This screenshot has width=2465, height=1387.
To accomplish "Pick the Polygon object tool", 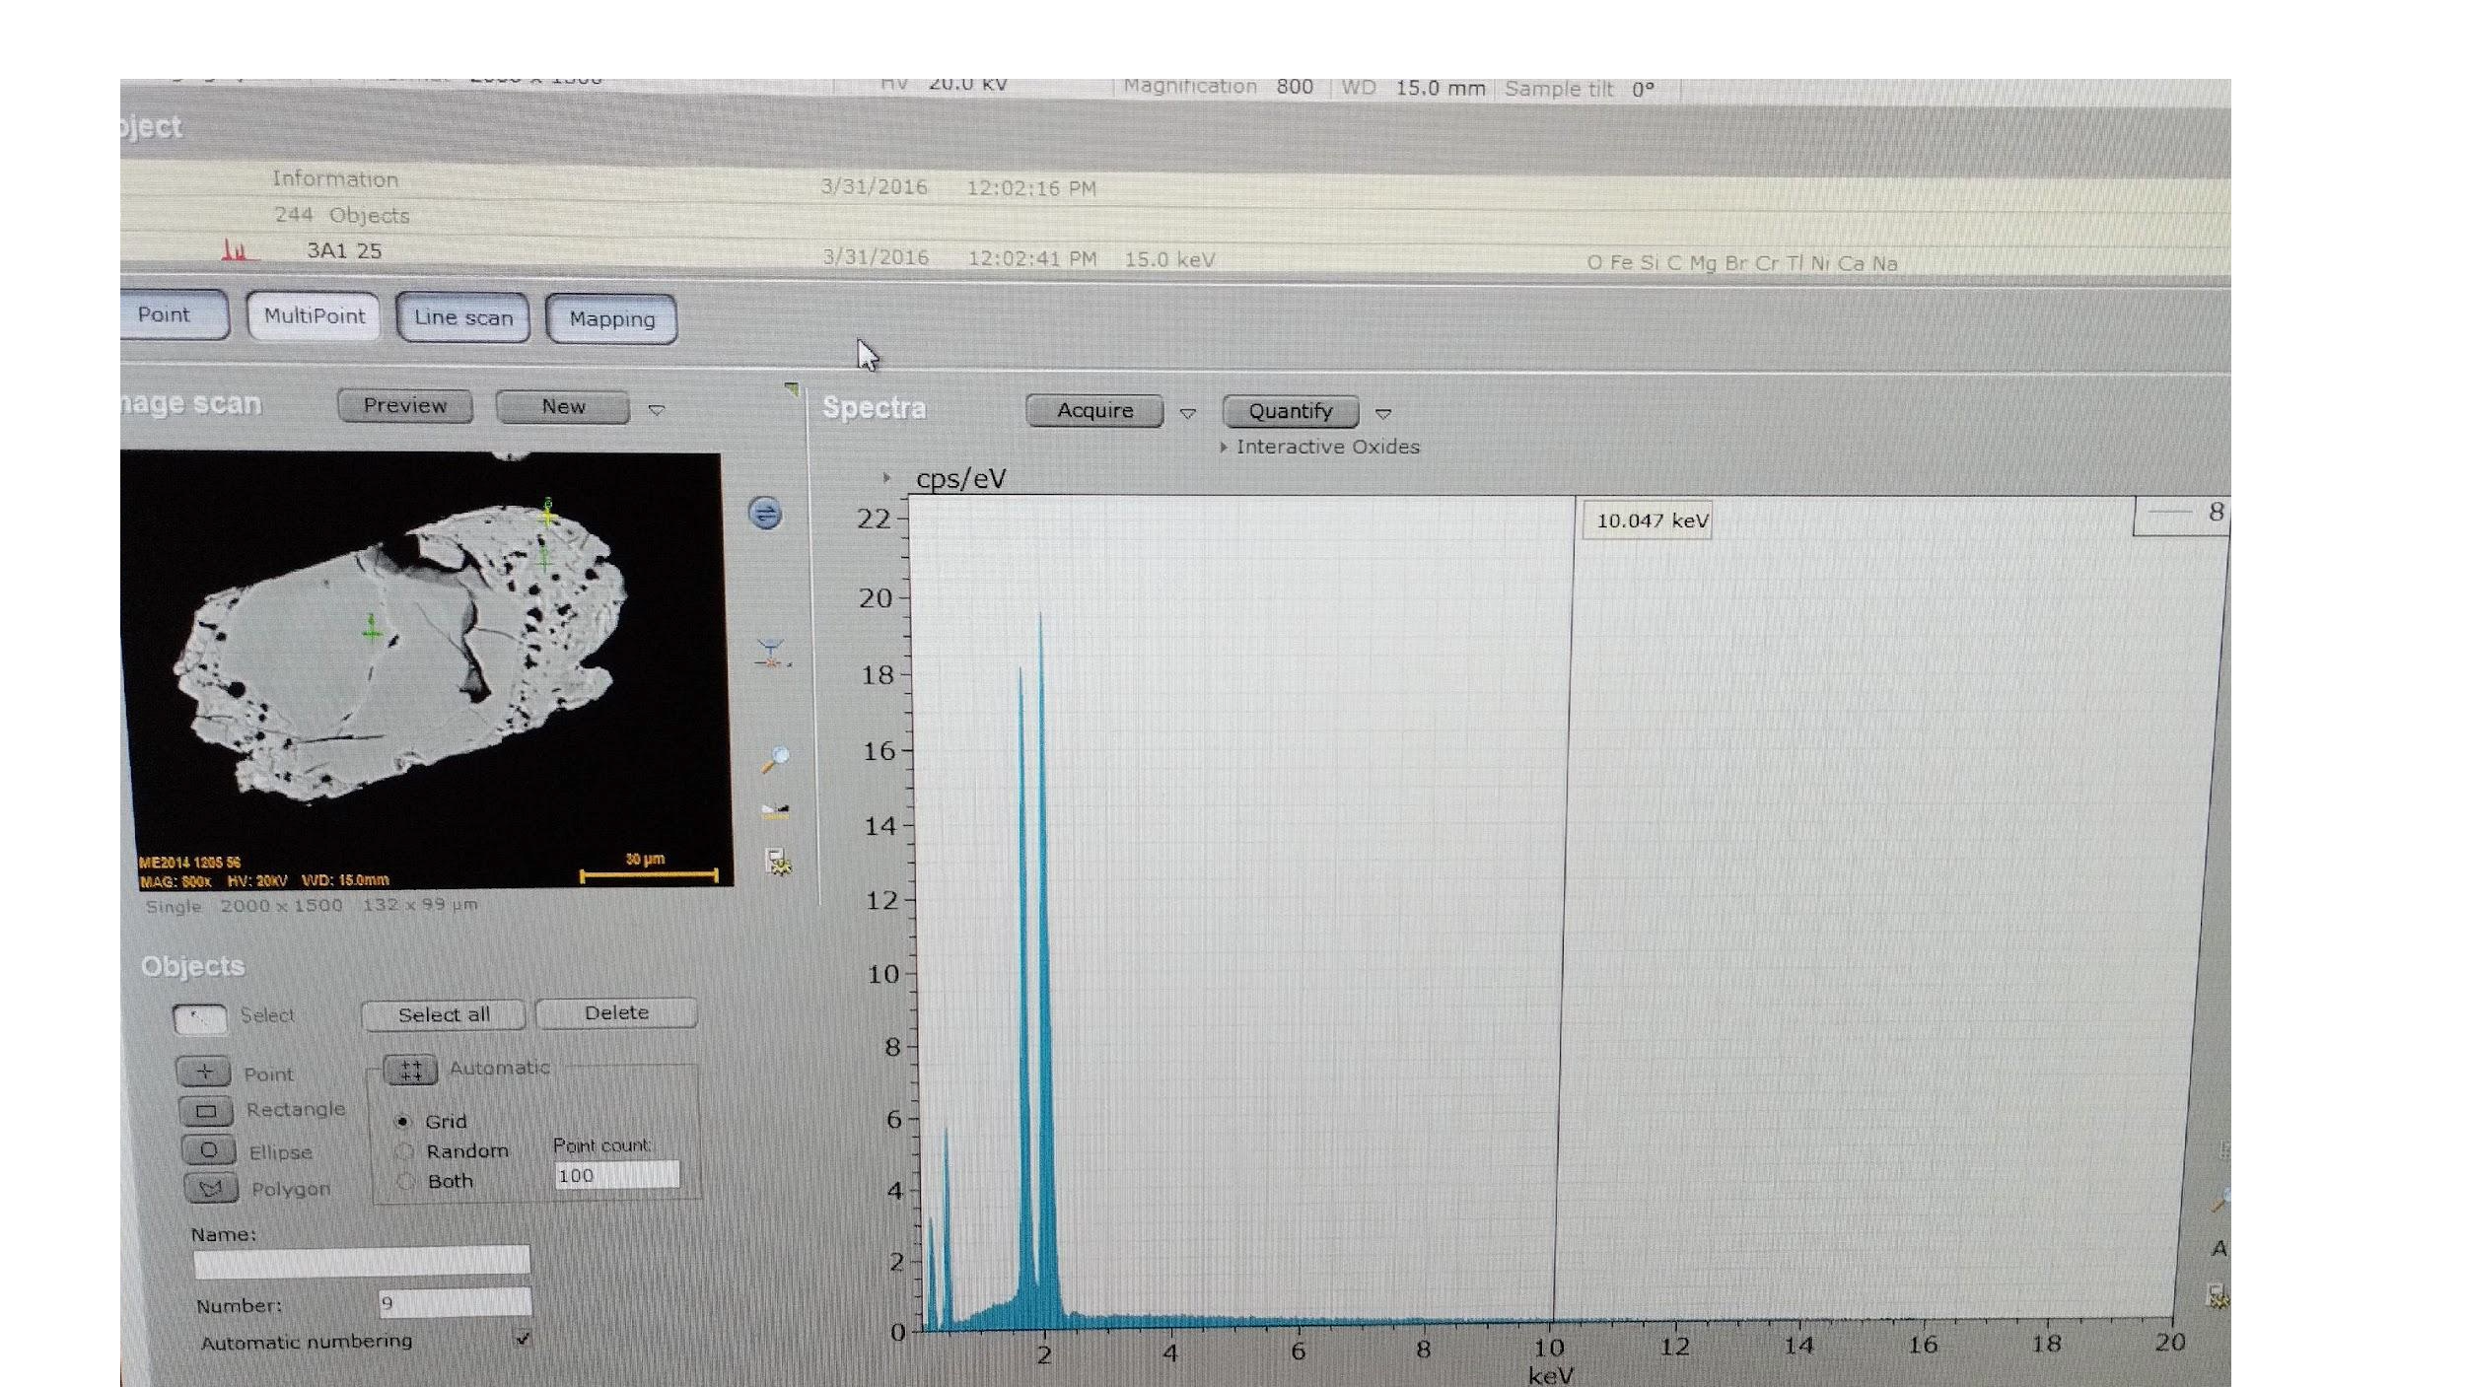I will pos(211,1188).
